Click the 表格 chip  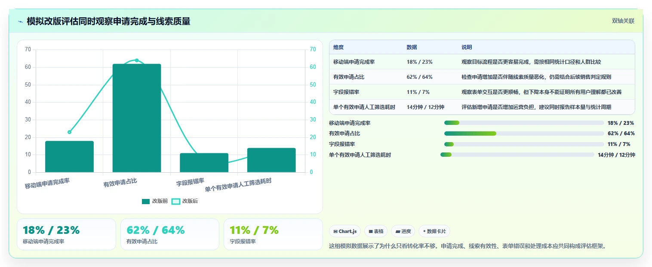(376, 231)
